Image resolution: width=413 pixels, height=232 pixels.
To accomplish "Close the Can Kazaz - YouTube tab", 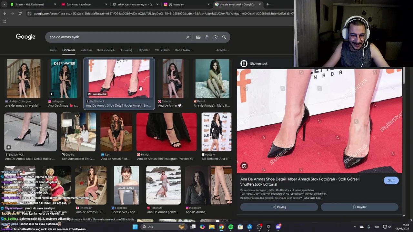I will (106, 5).
